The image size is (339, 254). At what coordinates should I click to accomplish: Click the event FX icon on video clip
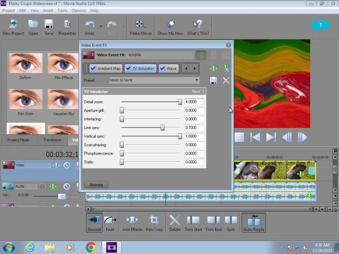301,174
